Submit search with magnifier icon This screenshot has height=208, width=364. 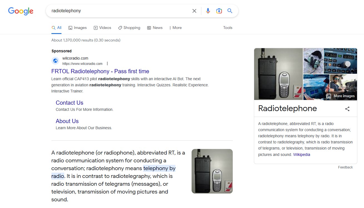(230, 11)
